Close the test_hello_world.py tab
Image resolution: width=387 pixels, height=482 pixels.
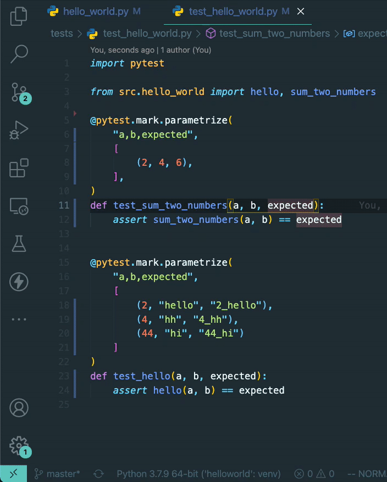pos(300,11)
